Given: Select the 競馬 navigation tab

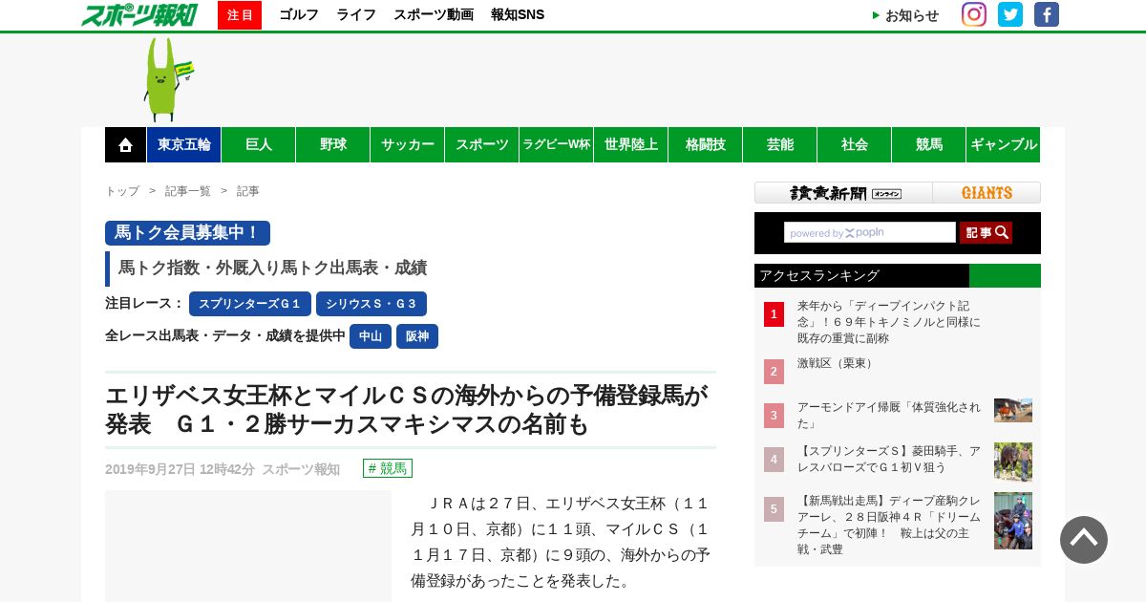Looking at the screenshot, I should pyautogui.click(x=929, y=145).
